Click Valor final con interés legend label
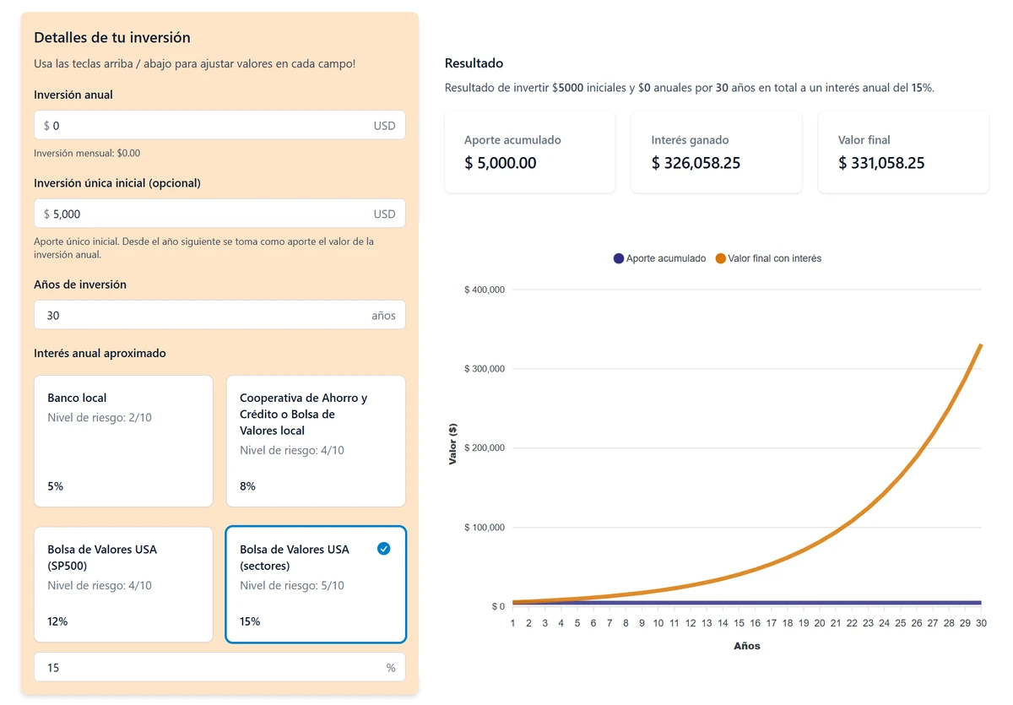 point(774,258)
